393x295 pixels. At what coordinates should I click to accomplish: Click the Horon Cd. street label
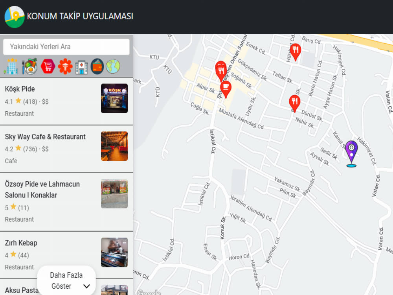click(x=239, y=257)
